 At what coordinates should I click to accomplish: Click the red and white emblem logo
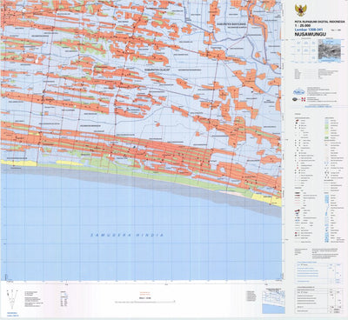pos(304,99)
